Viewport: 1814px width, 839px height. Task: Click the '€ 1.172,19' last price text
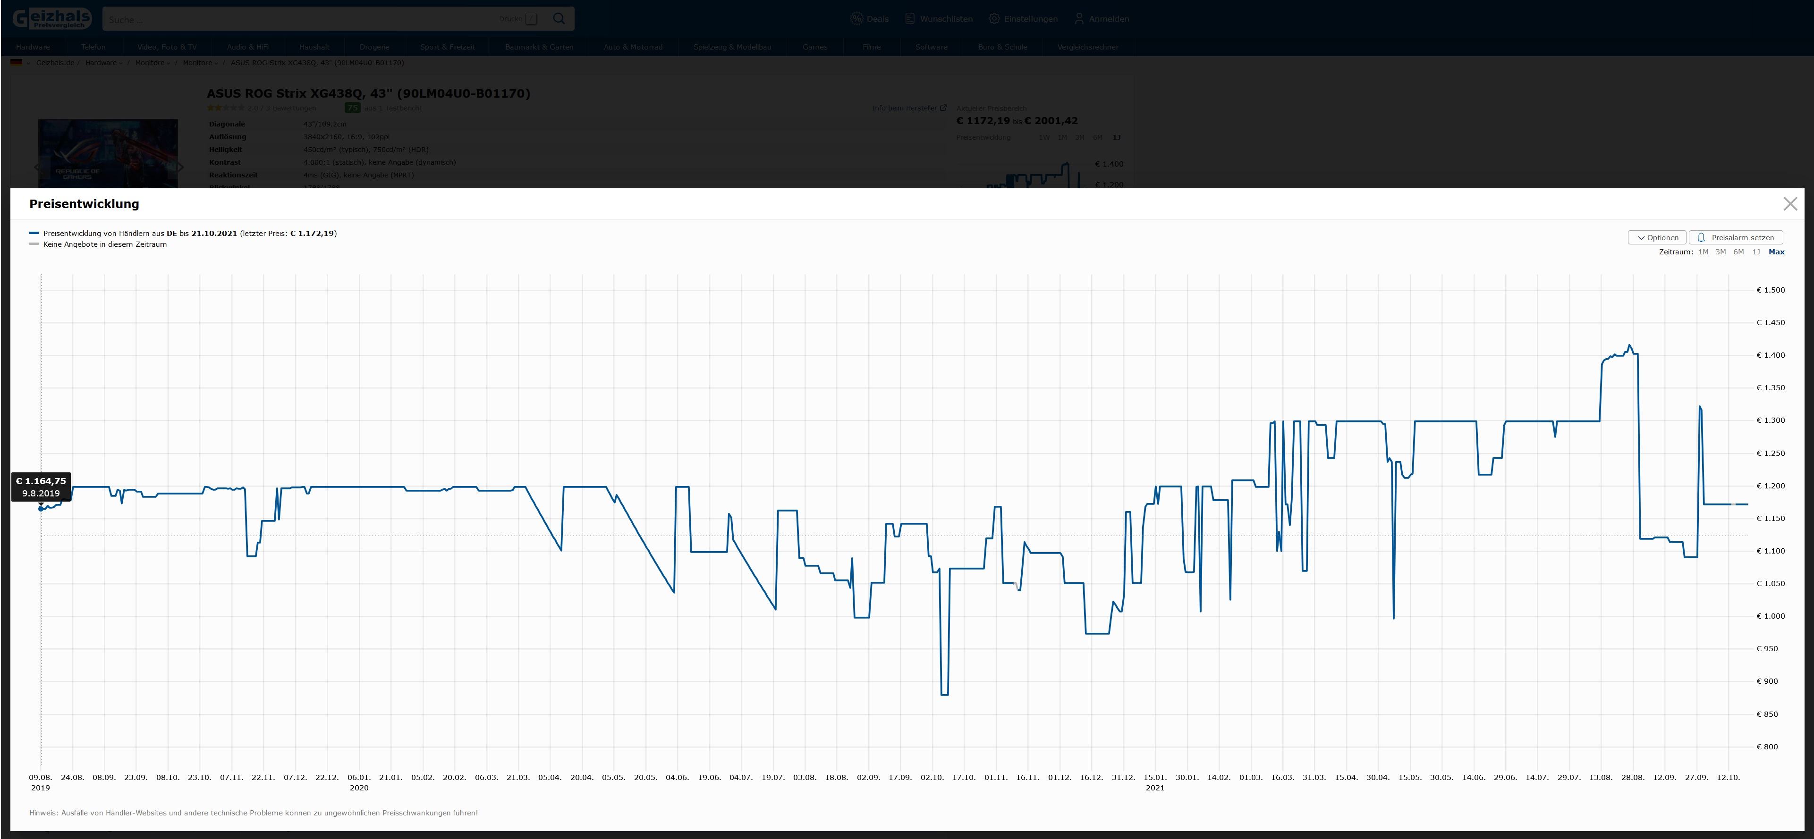point(312,233)
